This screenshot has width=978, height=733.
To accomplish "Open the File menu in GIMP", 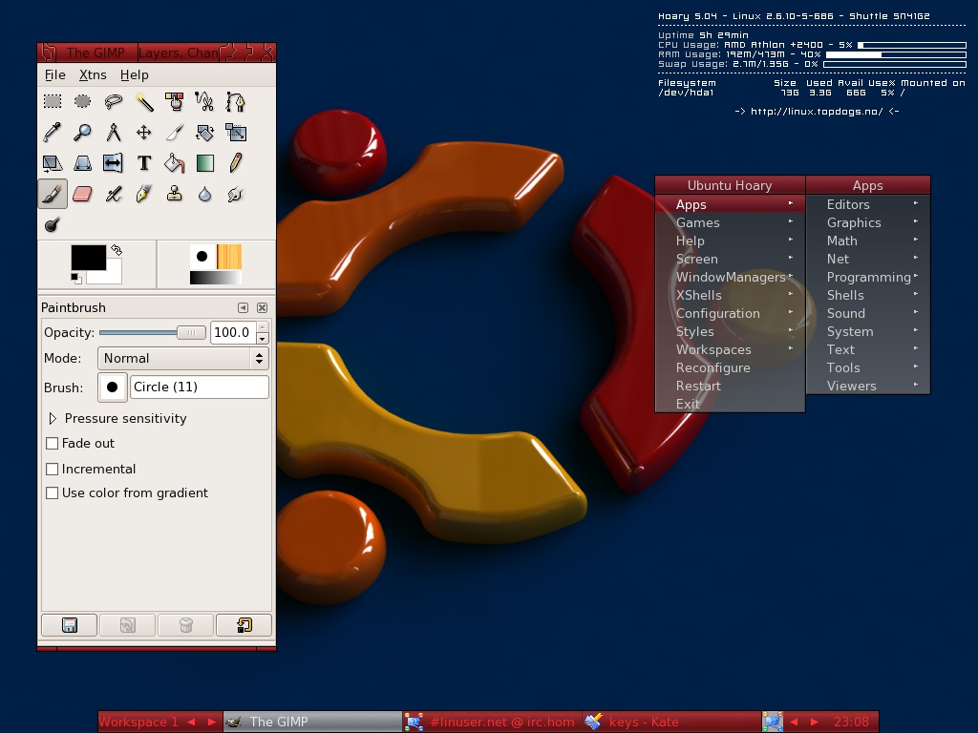I will pos(54,74).
